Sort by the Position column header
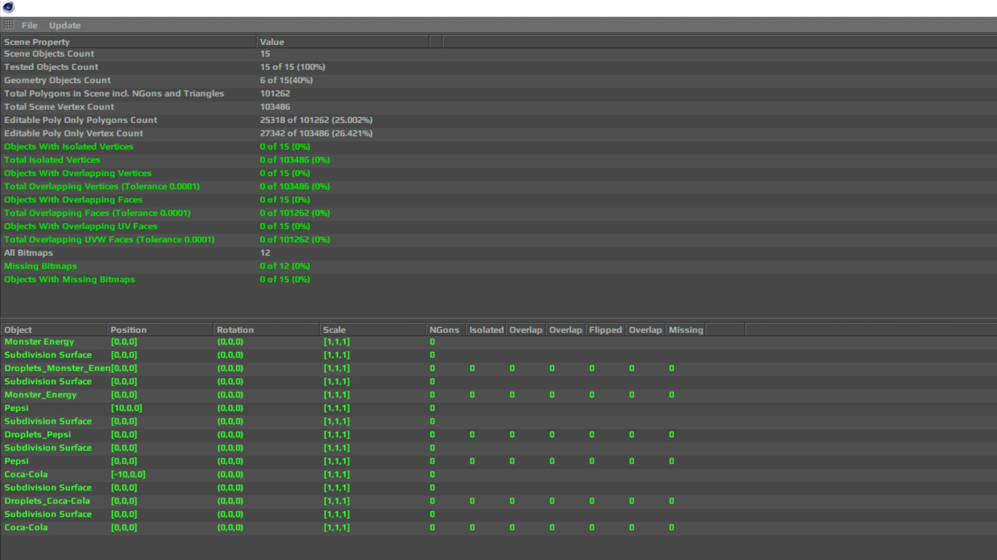Viewport: 997px width, 560px height. click(x=128, y=330)
